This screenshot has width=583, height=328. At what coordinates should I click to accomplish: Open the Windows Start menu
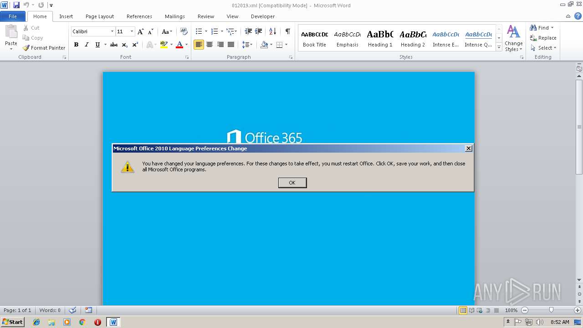(13, 322)
